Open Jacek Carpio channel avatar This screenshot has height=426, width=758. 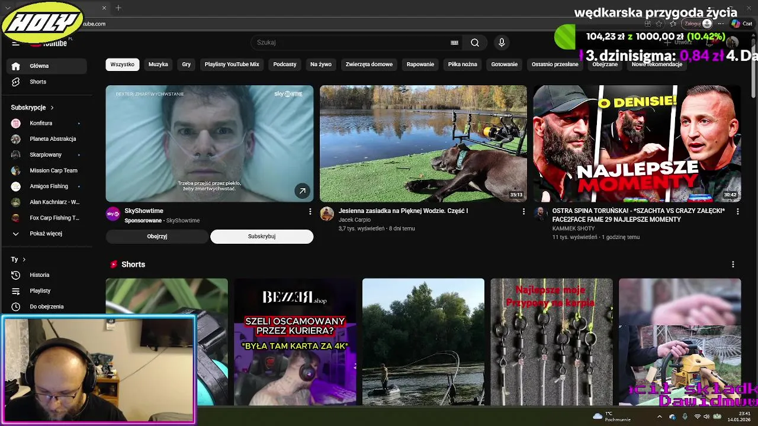[x=327, y=214]
